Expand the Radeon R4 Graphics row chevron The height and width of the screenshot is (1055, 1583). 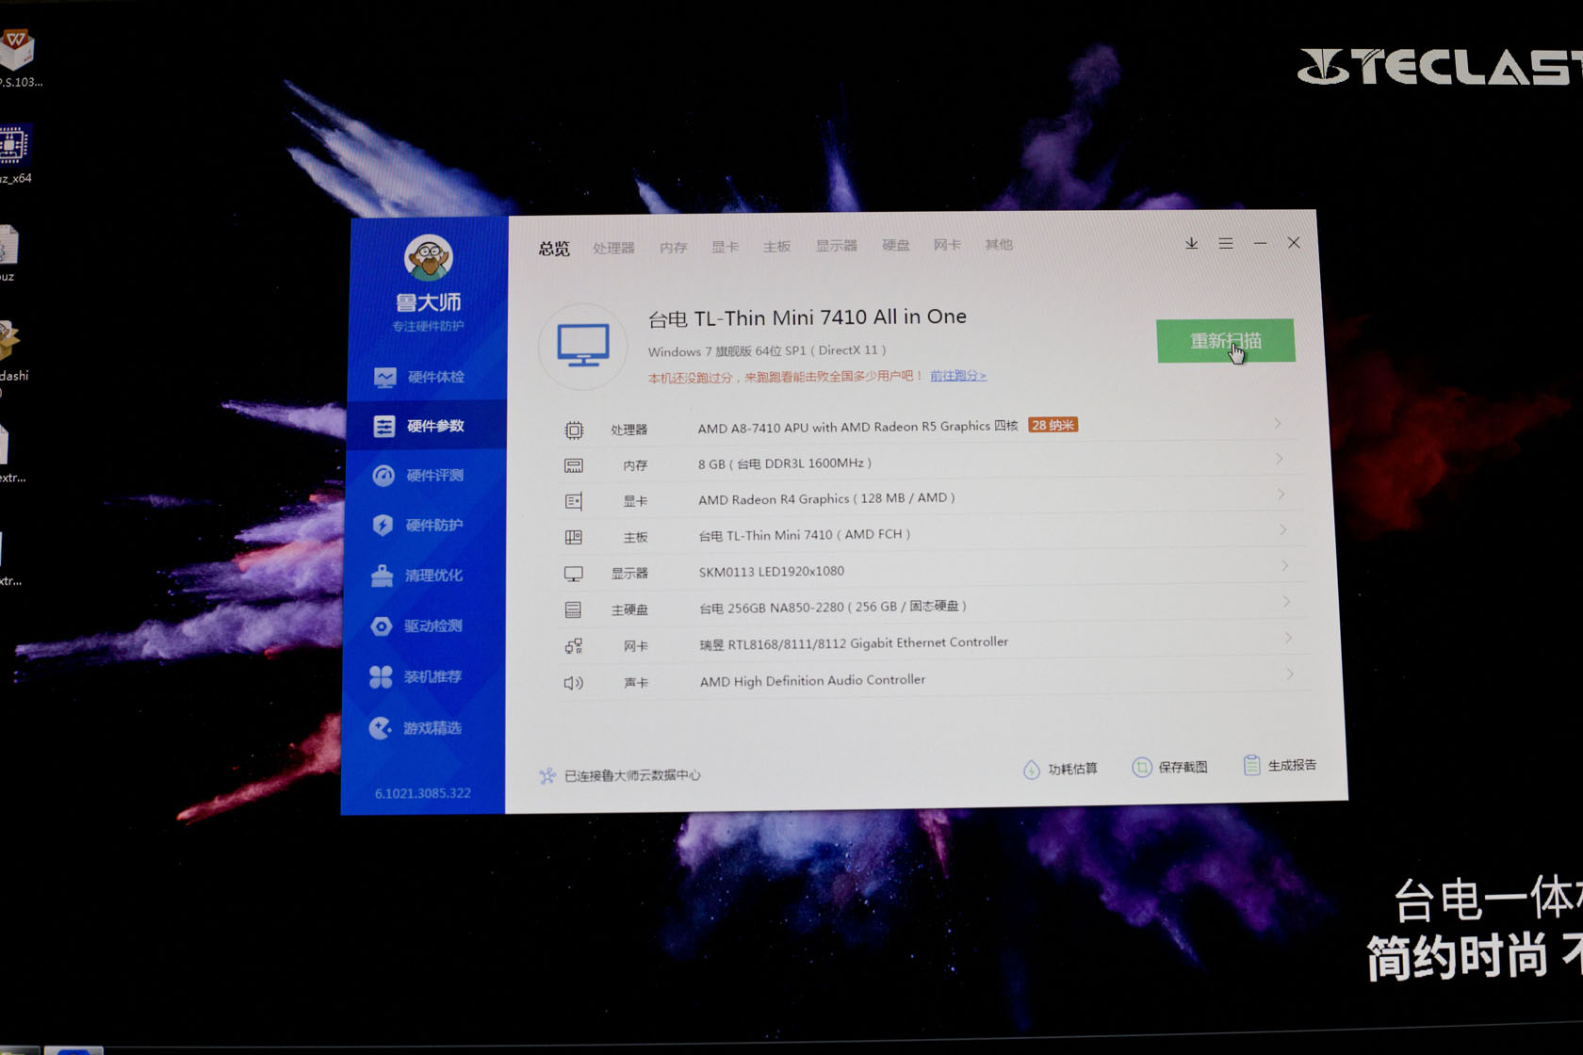(1281, 494)
